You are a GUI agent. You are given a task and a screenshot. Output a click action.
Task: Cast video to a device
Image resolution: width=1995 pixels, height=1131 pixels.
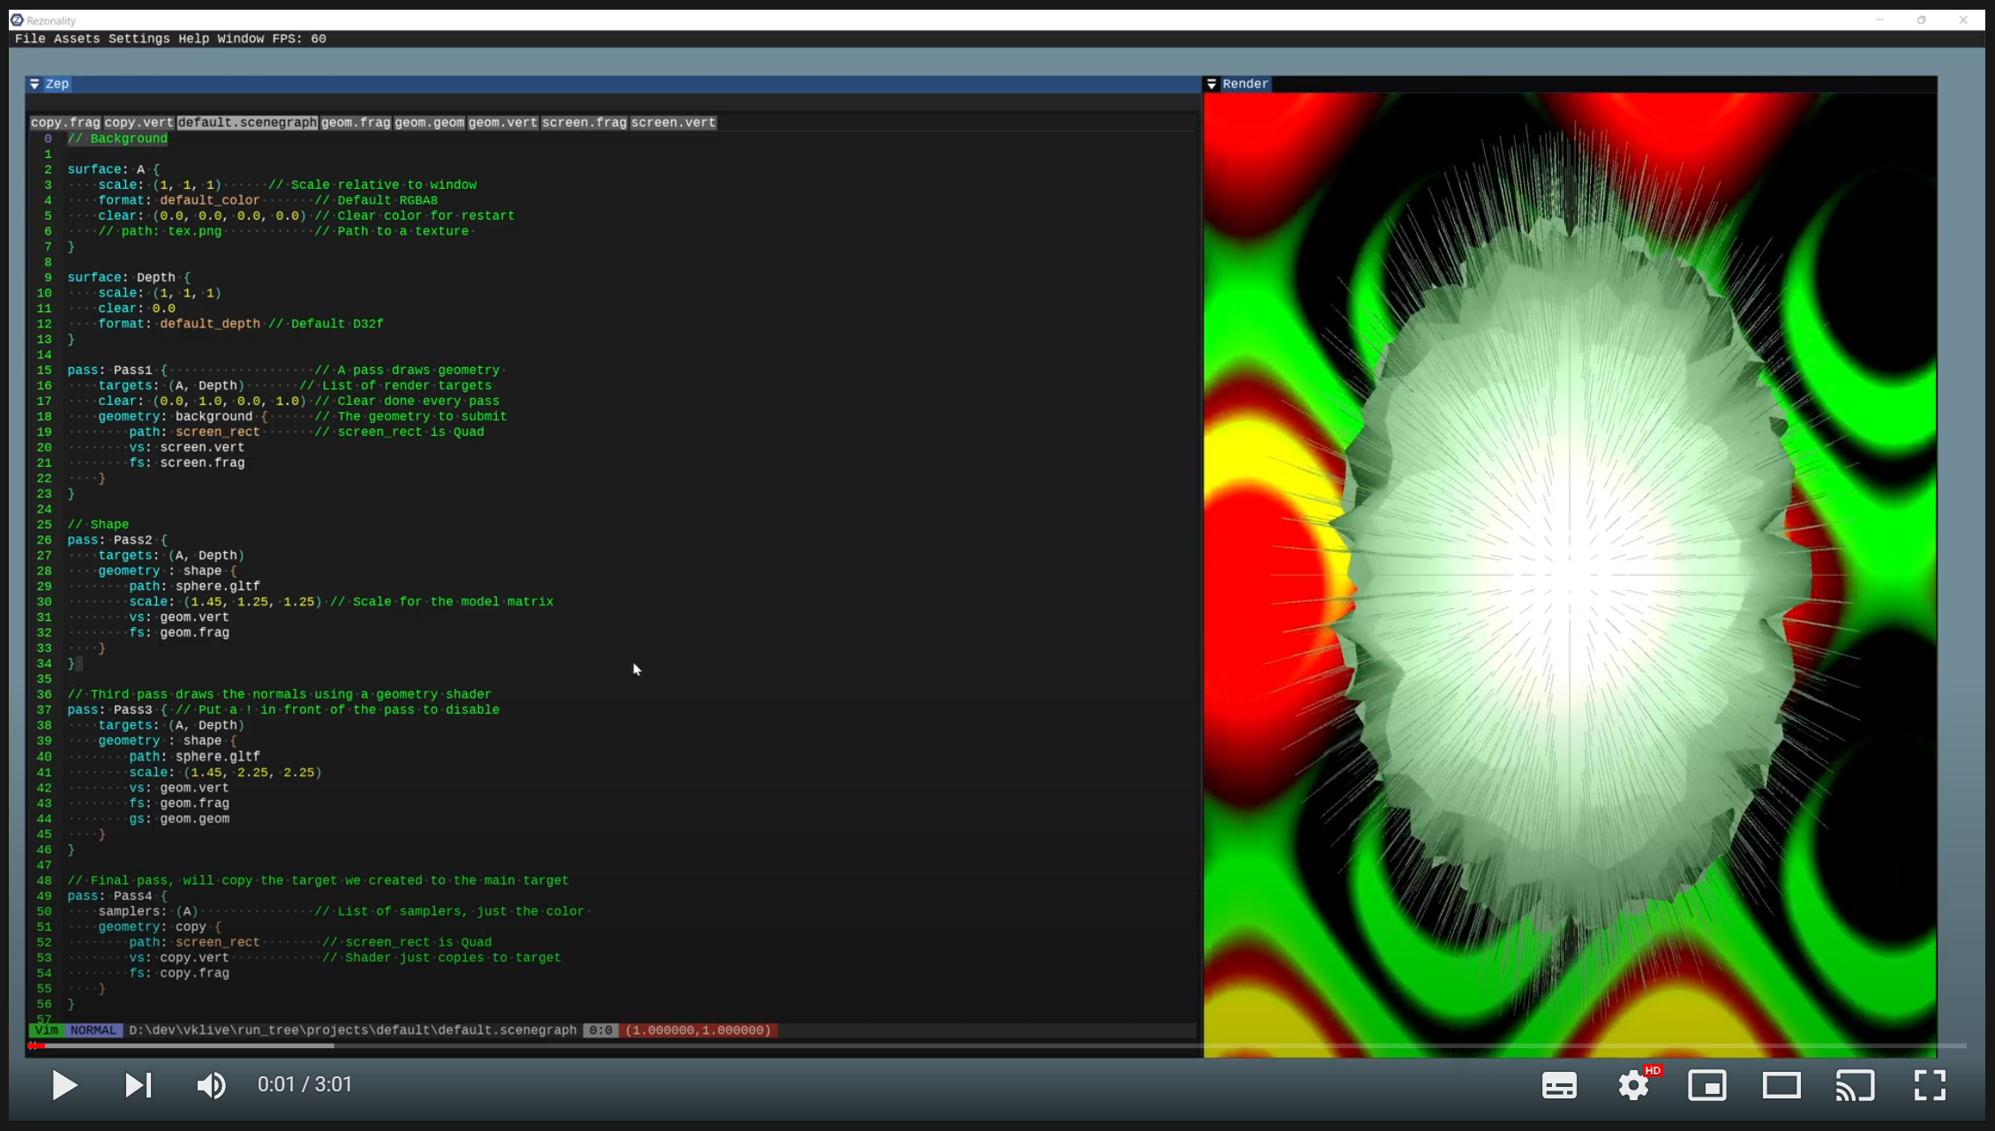click(x=1855, y=1085)
